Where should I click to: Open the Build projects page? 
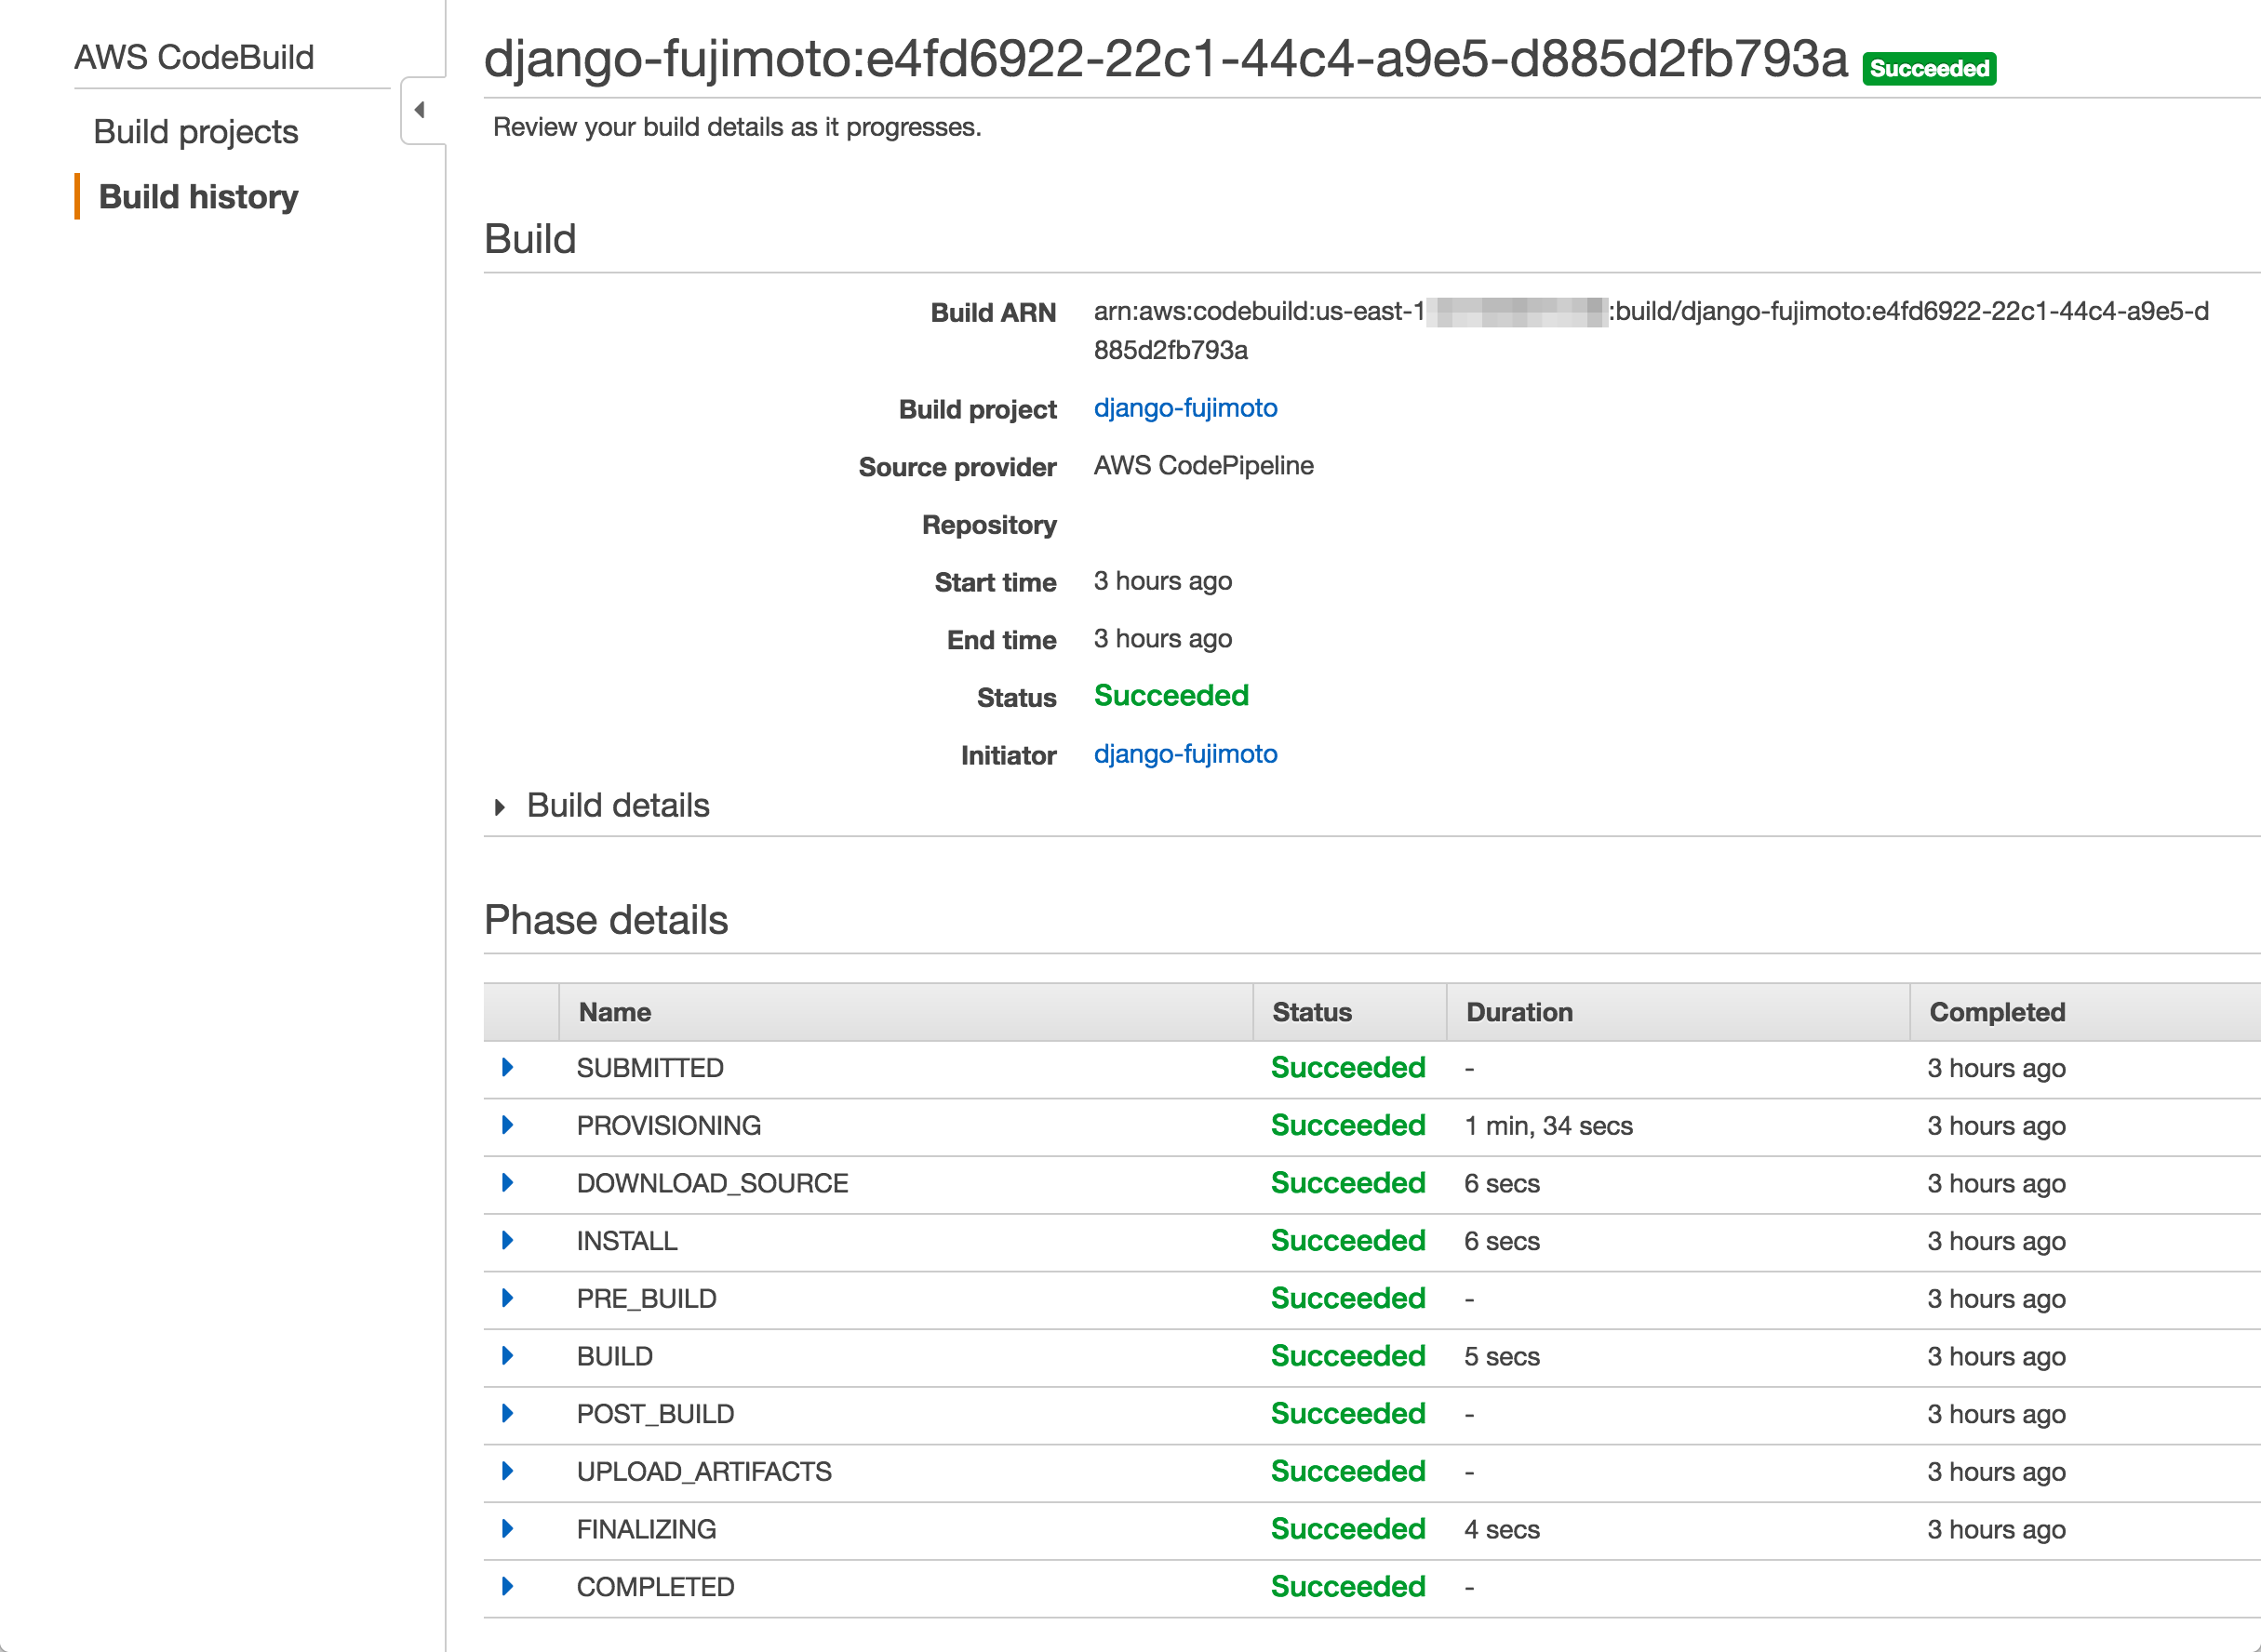coord(196,131)
